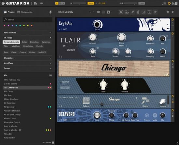Select the Dynamics filter tag
Image resolution: width=179 pixels, height=145 pixels.
[46, 42]
